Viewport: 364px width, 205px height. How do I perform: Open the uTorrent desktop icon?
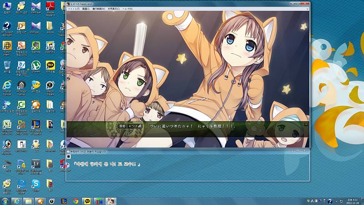coord(35,66)
